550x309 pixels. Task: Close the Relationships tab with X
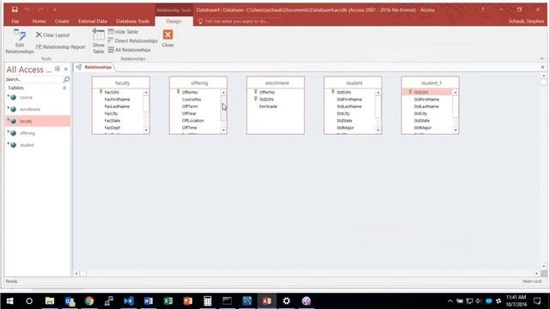click(542, 67)
